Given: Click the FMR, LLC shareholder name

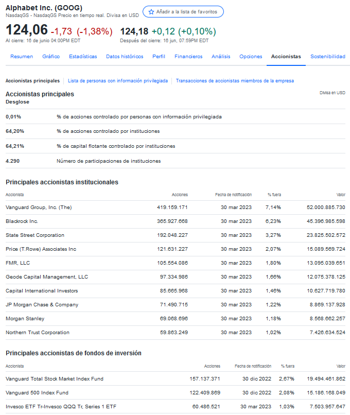Looking at the screenshot, I should tap(17, 263).
